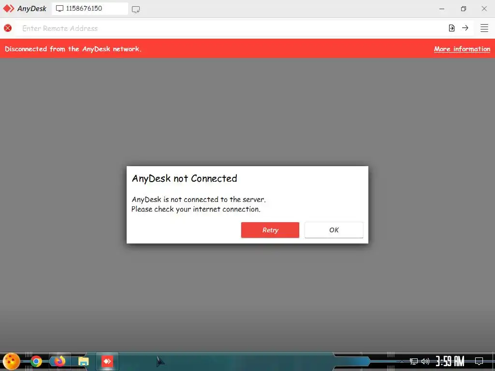Click the 'Disconnected from the AnyDesk network.' banner text
Viewport: 495px width, 371px height.
click(73, 49)
